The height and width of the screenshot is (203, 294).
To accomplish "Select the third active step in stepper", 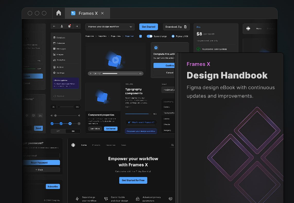I will click(70, 123).
